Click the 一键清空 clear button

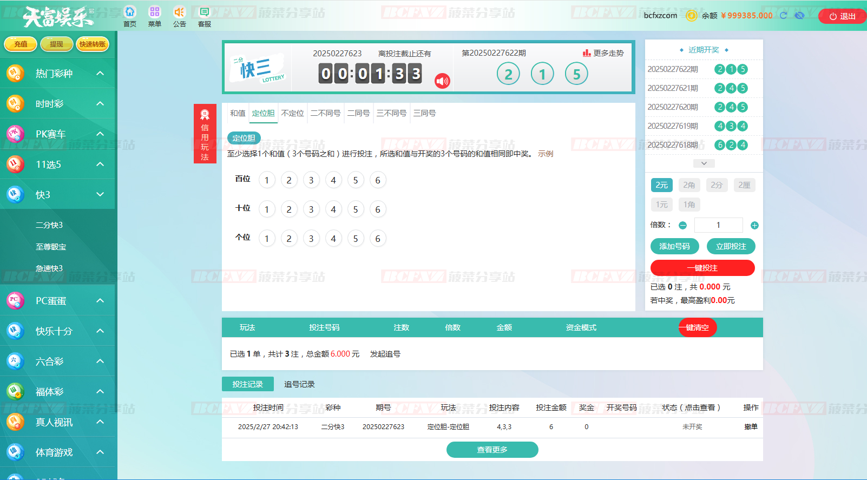tap(698, 327)
